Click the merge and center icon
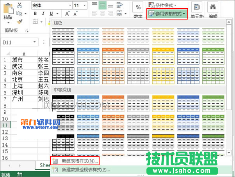235x177 pixels. 119,14
